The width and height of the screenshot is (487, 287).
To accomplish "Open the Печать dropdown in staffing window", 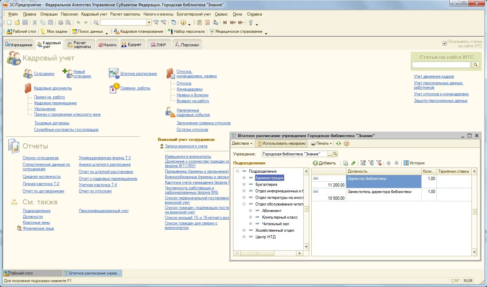I will (x=321, y=143).
